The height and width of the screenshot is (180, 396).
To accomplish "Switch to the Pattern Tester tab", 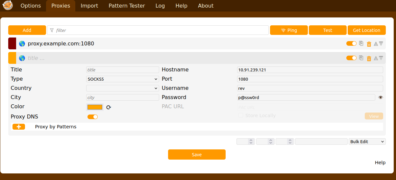I will click(127, 6).
